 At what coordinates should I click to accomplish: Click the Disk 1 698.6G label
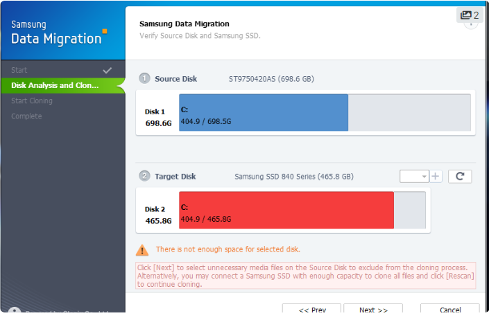[158, 117]
